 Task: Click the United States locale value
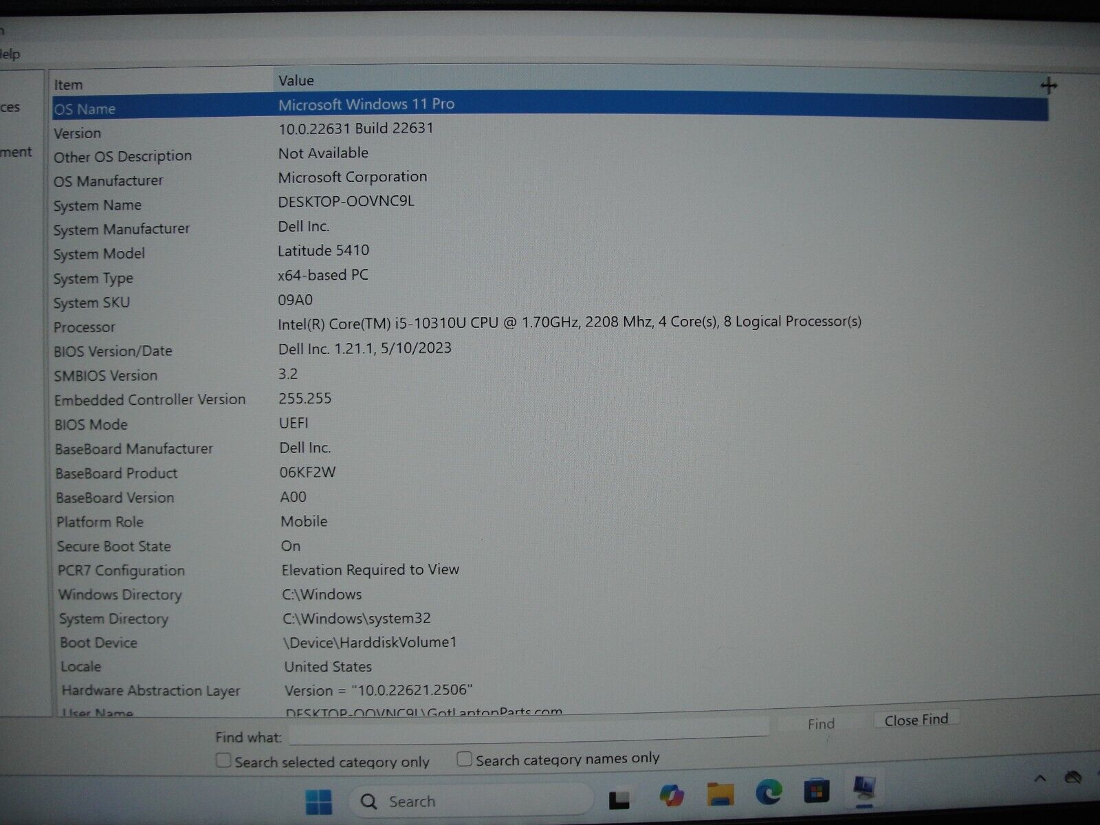328,666
